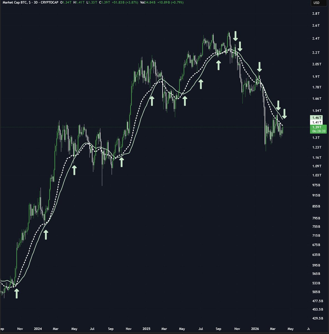Click the open value O1.34T
The width and height of the screenshot is (329, 334).
point(66,2)
